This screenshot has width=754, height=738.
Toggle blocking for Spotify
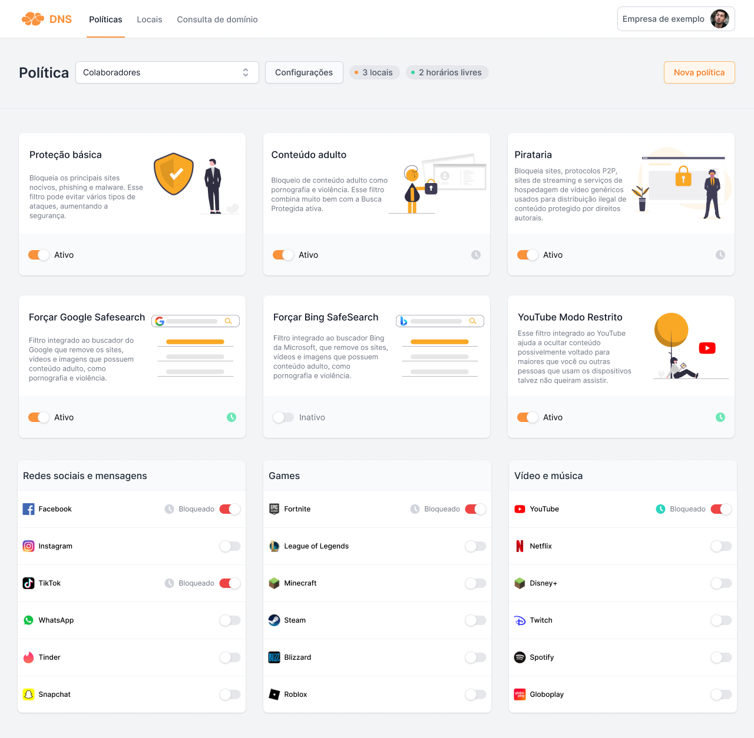point(721,657)
